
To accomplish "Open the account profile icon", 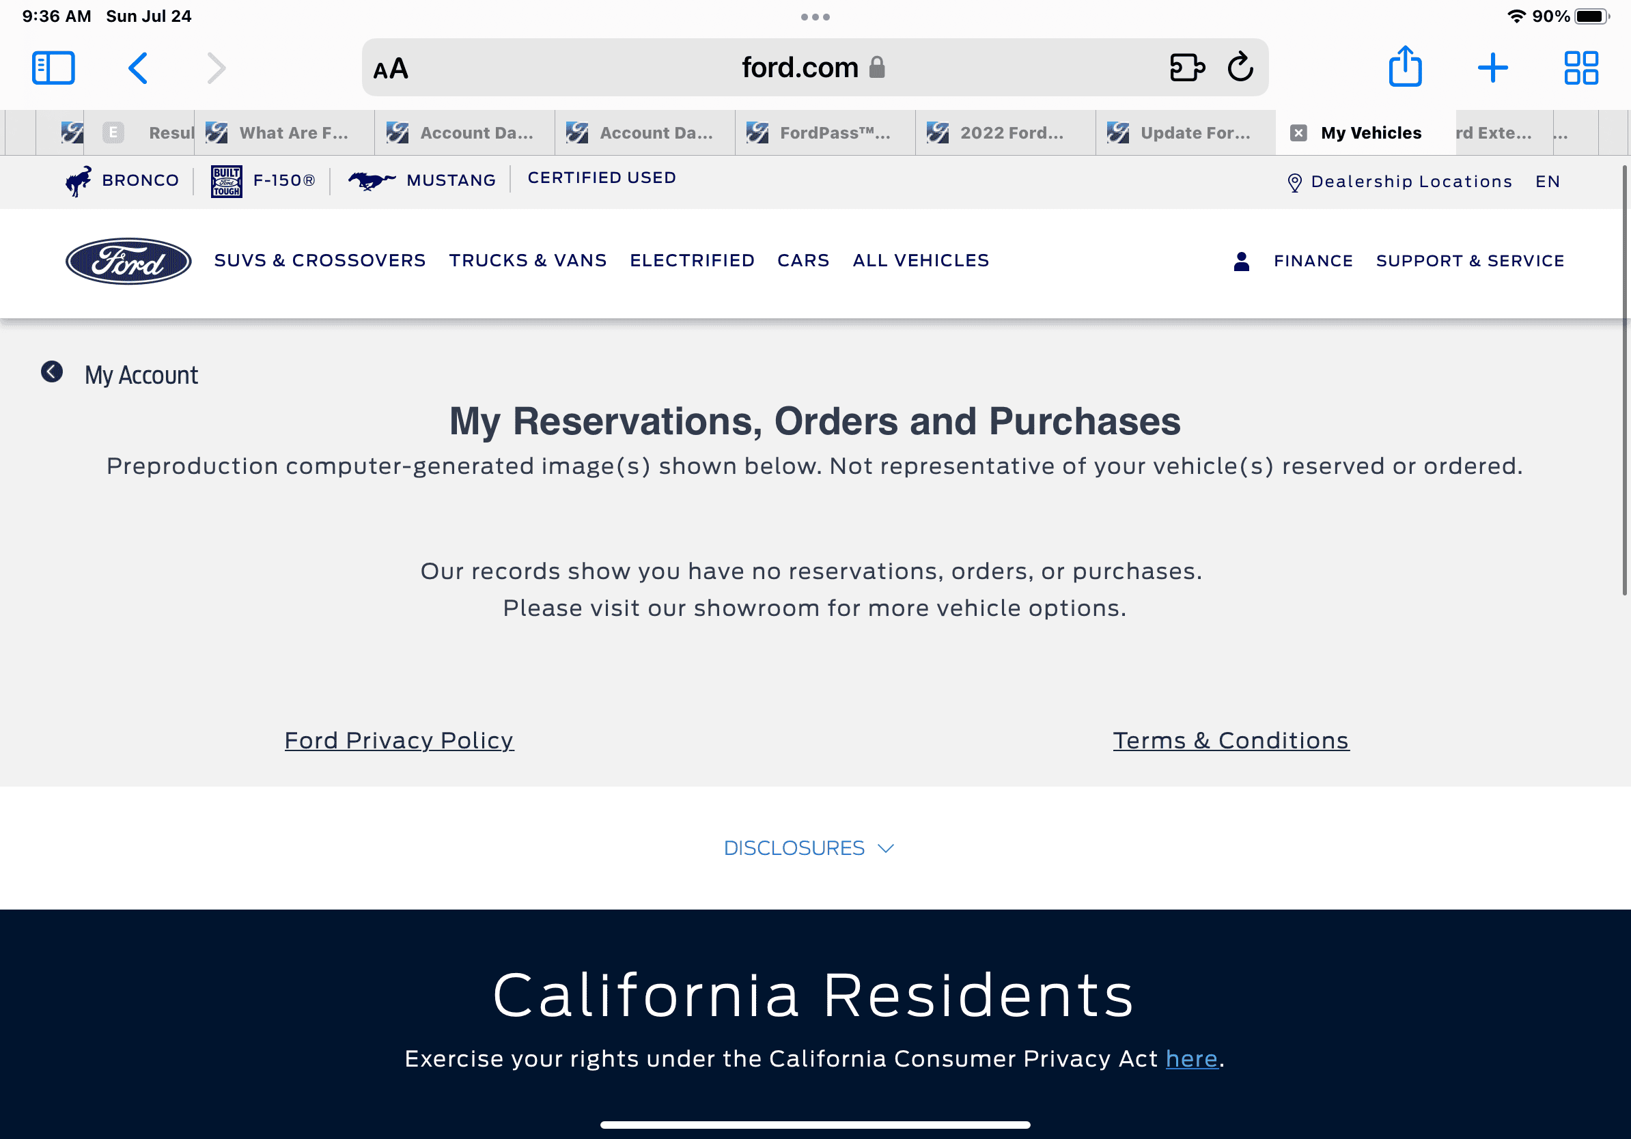I will [x=1241, y=262].
